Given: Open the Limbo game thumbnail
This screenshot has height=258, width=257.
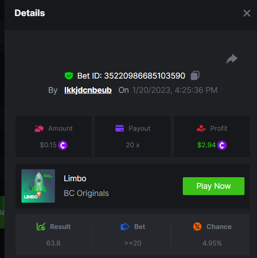Looking at the screenshot, I should click(38, 186).
